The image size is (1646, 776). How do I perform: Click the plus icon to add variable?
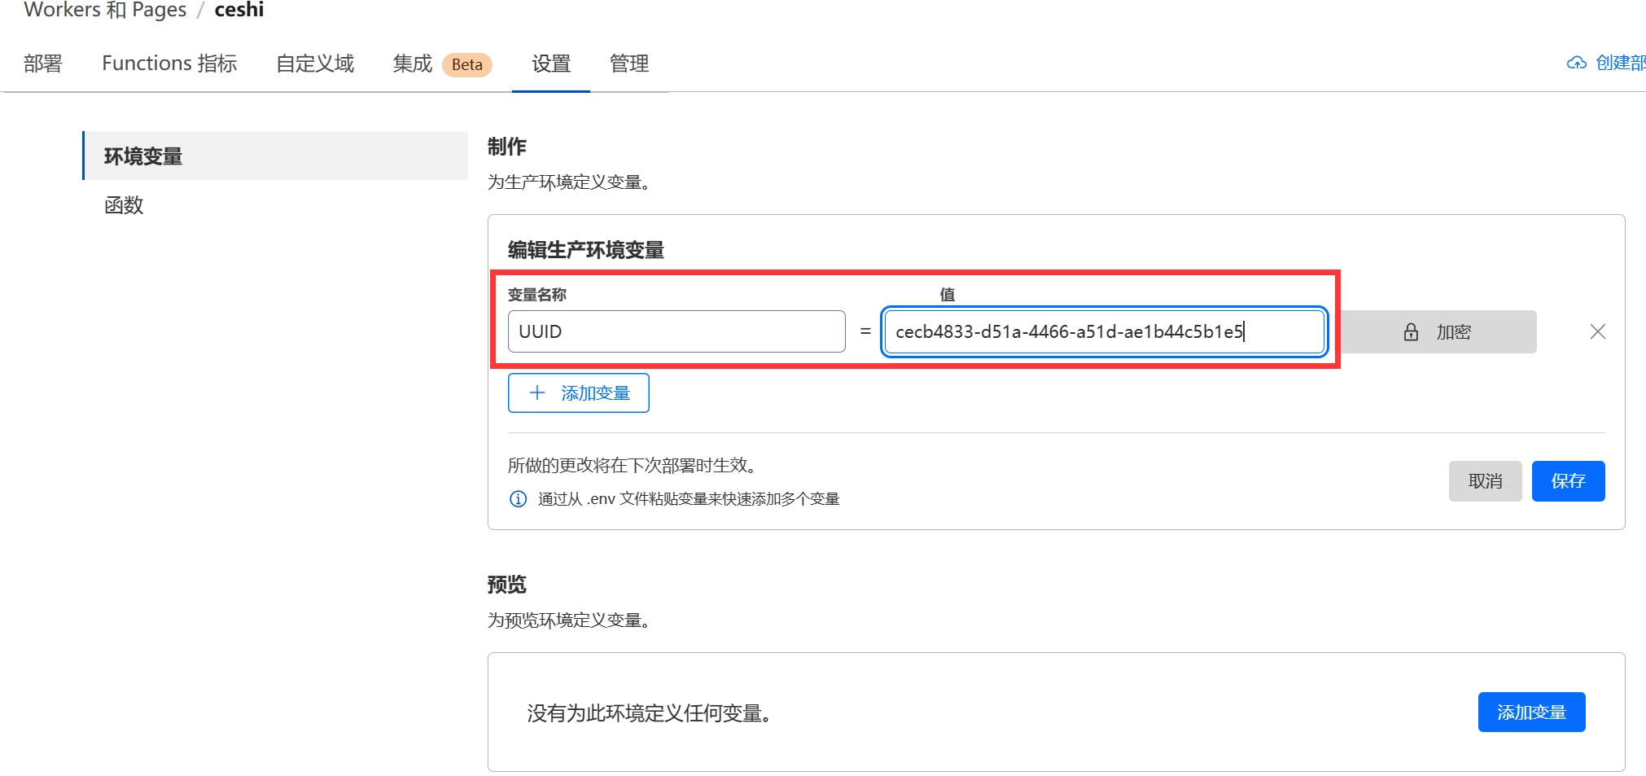point(537,393)
